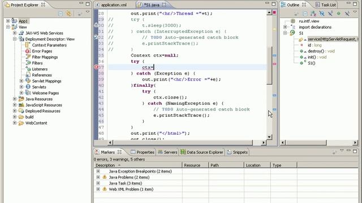Collapse Deployment Descriptor: View node
362x203 pixels.
pyautogui.click(x=15, y=39)
